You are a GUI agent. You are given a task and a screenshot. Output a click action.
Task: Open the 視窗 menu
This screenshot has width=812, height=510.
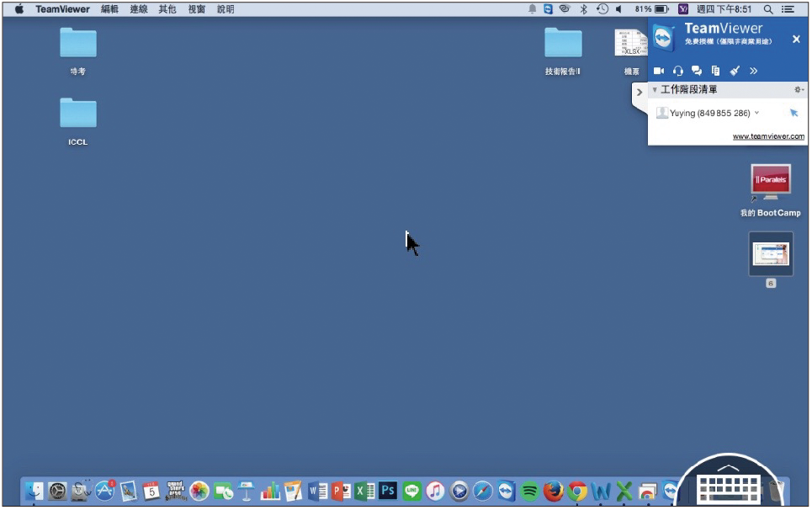pos(196,9)
